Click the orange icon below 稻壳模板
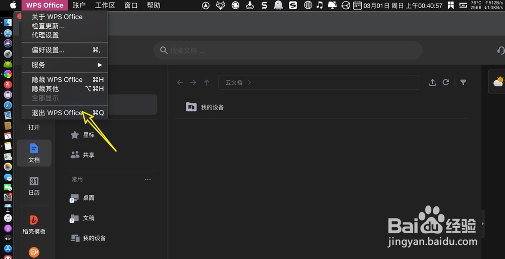Viewport: 505px width, 259px height. tap(34, 252)
